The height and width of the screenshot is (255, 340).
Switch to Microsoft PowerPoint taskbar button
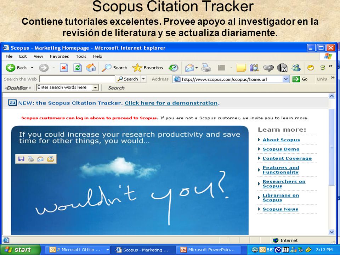click(x=209, y=250)
